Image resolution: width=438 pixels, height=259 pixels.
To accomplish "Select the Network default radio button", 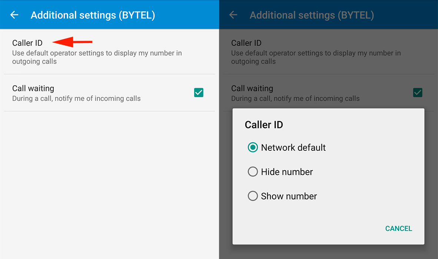I will point(253,147).
